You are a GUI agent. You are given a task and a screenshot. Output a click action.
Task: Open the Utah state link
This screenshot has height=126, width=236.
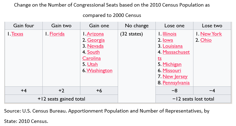coord(92,64)
